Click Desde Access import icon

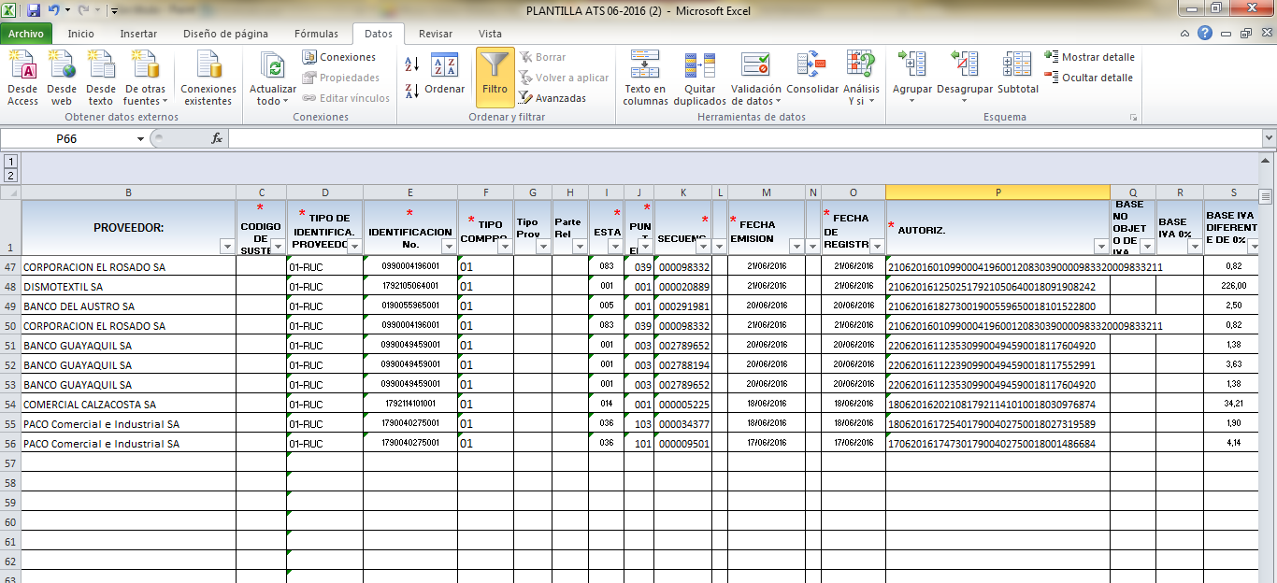(22, 77)
